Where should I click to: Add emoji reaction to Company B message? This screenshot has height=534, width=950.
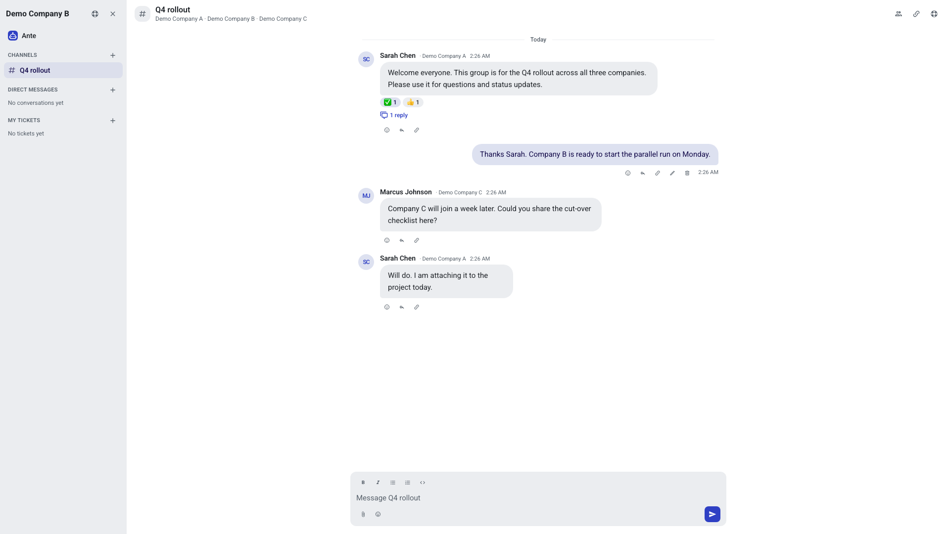pos(628,173)
